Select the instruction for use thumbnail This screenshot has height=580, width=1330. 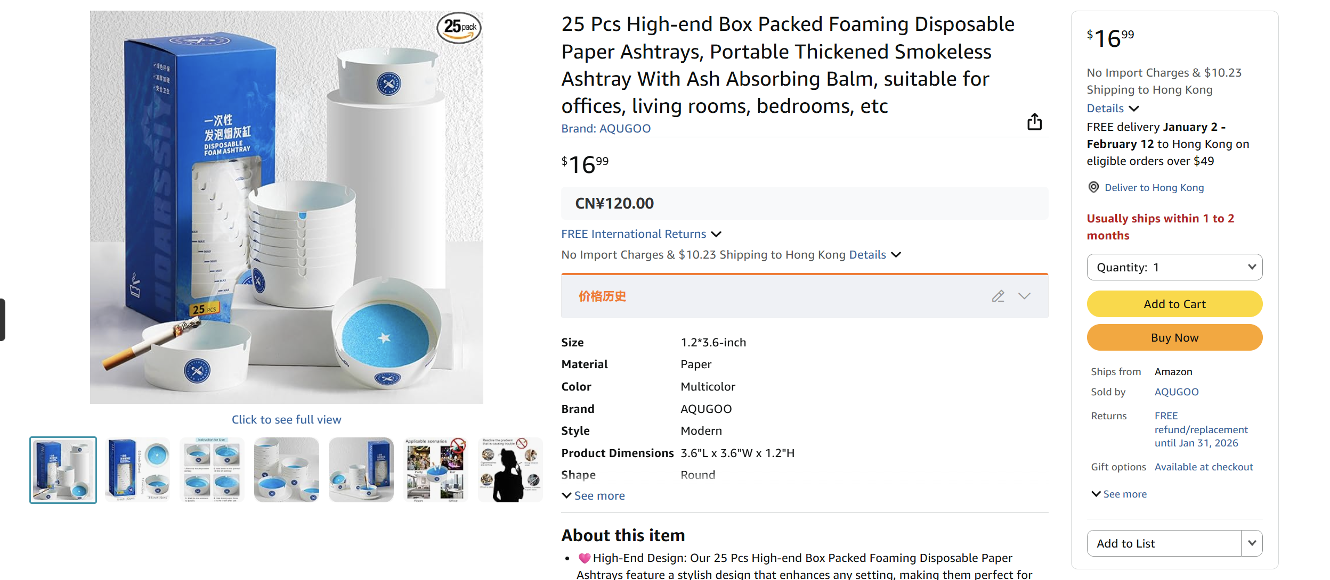(212, 469)
